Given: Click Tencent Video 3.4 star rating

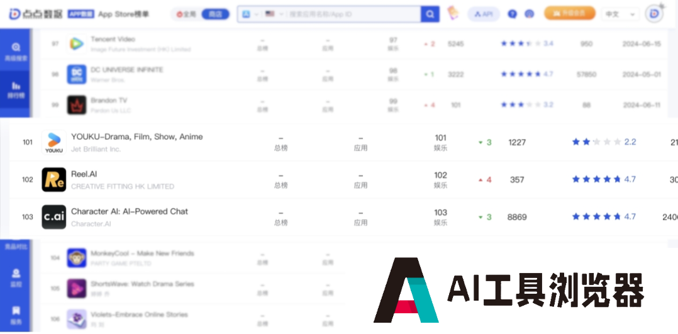Looking at the screenshot, I should (x=527, y=43).
